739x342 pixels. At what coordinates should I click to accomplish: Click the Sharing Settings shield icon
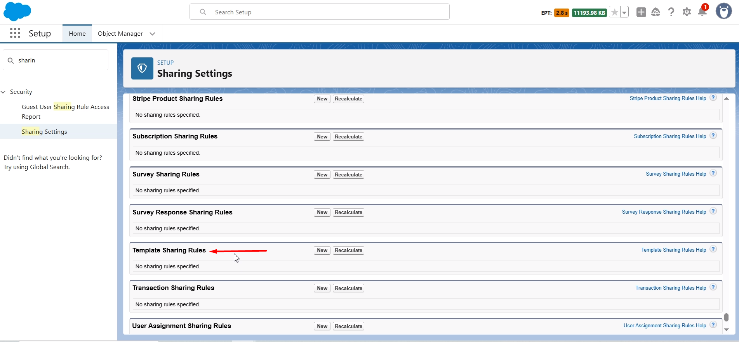pyautogui.click(x=142, y=68)
